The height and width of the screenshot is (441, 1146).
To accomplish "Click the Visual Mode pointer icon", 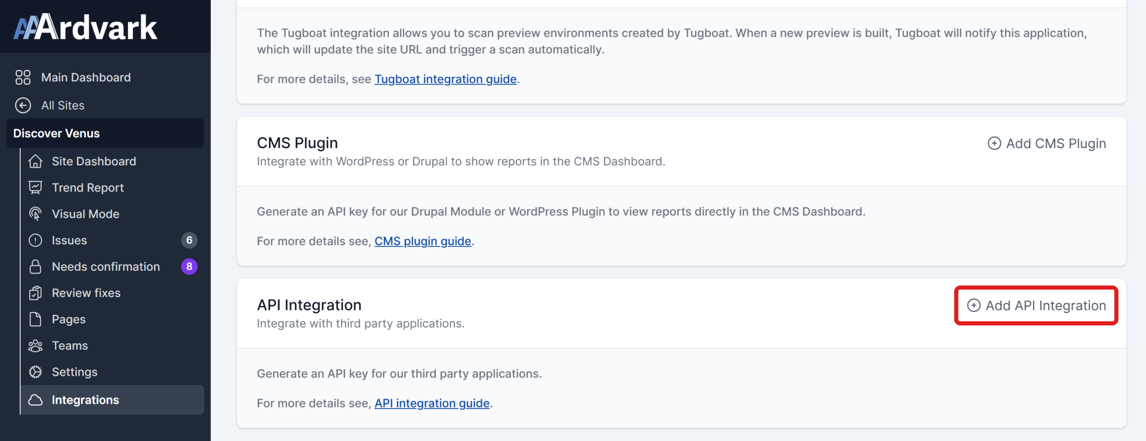I will (x=35, y=214).
